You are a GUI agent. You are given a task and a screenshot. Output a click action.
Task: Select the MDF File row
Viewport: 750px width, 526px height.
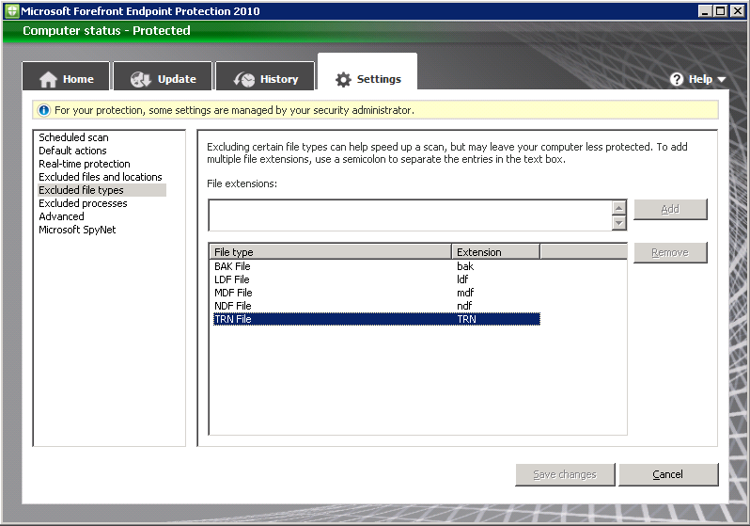coord(233,293)
